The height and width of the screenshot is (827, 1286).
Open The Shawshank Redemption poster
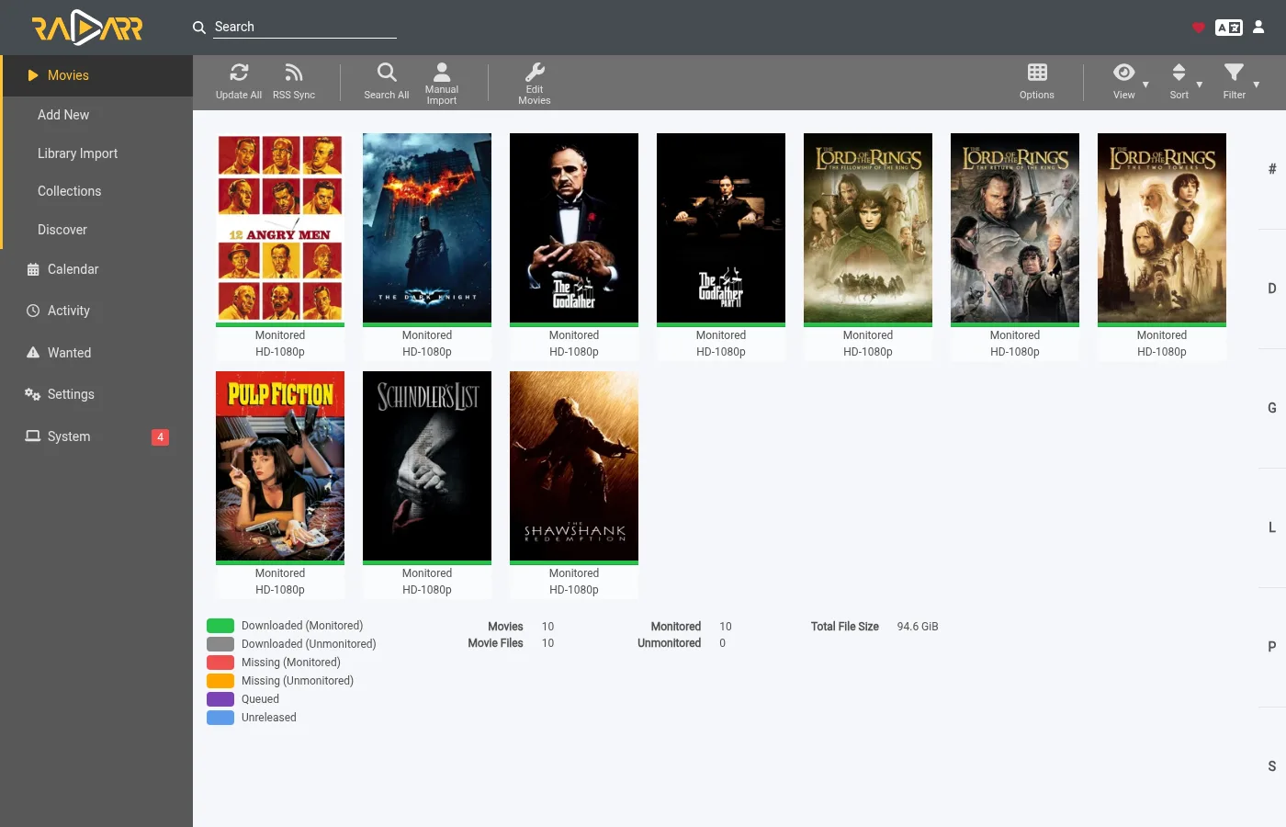[x=574, y=466]
